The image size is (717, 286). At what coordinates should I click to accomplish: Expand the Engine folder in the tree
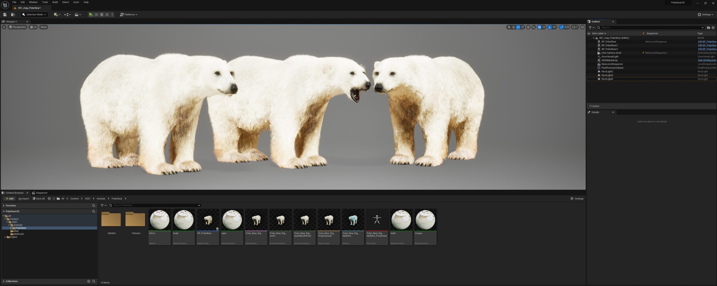coord(5,237)
